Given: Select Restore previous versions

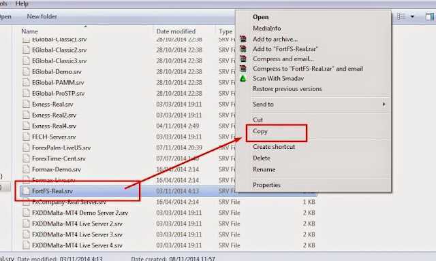Looking at the screenshot, I should tap(287, 89).
